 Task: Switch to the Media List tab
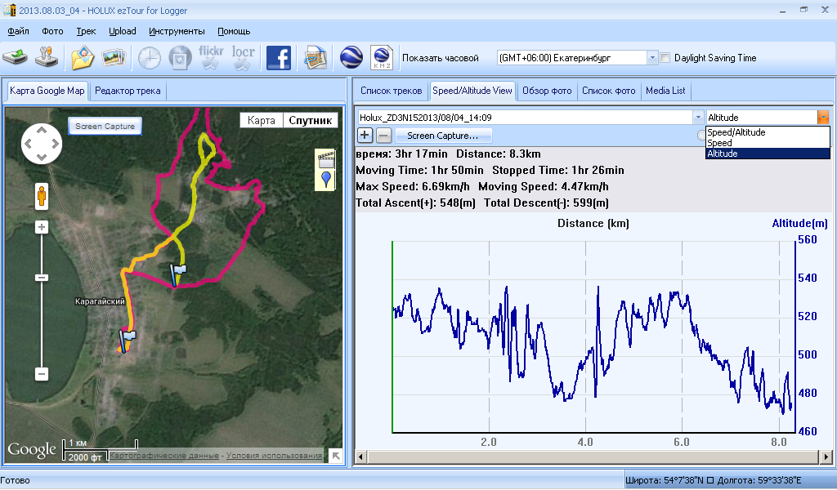click(665, 91)
